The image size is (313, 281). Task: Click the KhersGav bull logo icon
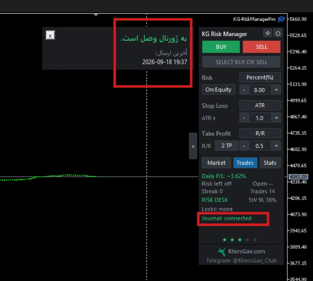222,252
